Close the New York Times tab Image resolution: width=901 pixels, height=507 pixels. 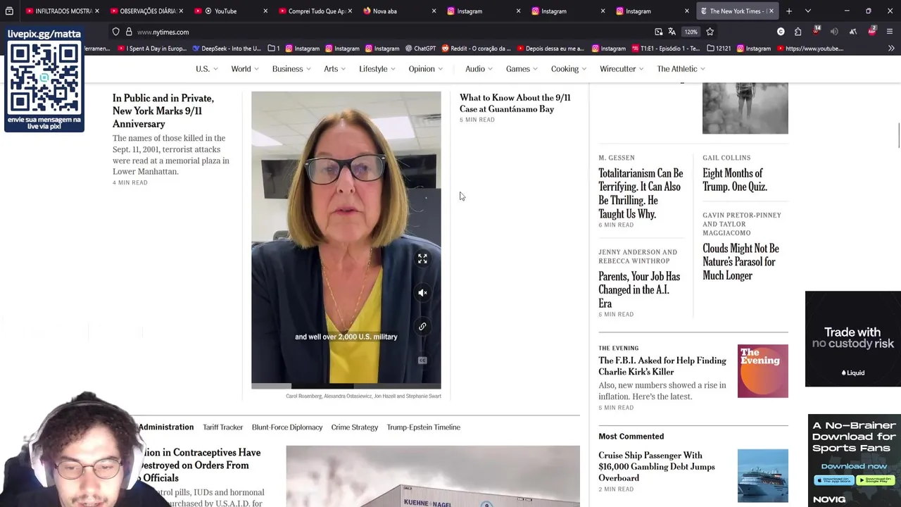(771, 11)
